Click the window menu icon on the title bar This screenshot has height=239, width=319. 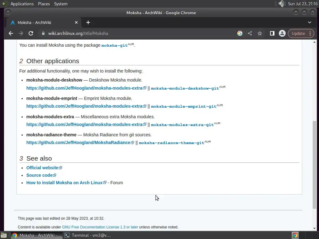(8, 12)
